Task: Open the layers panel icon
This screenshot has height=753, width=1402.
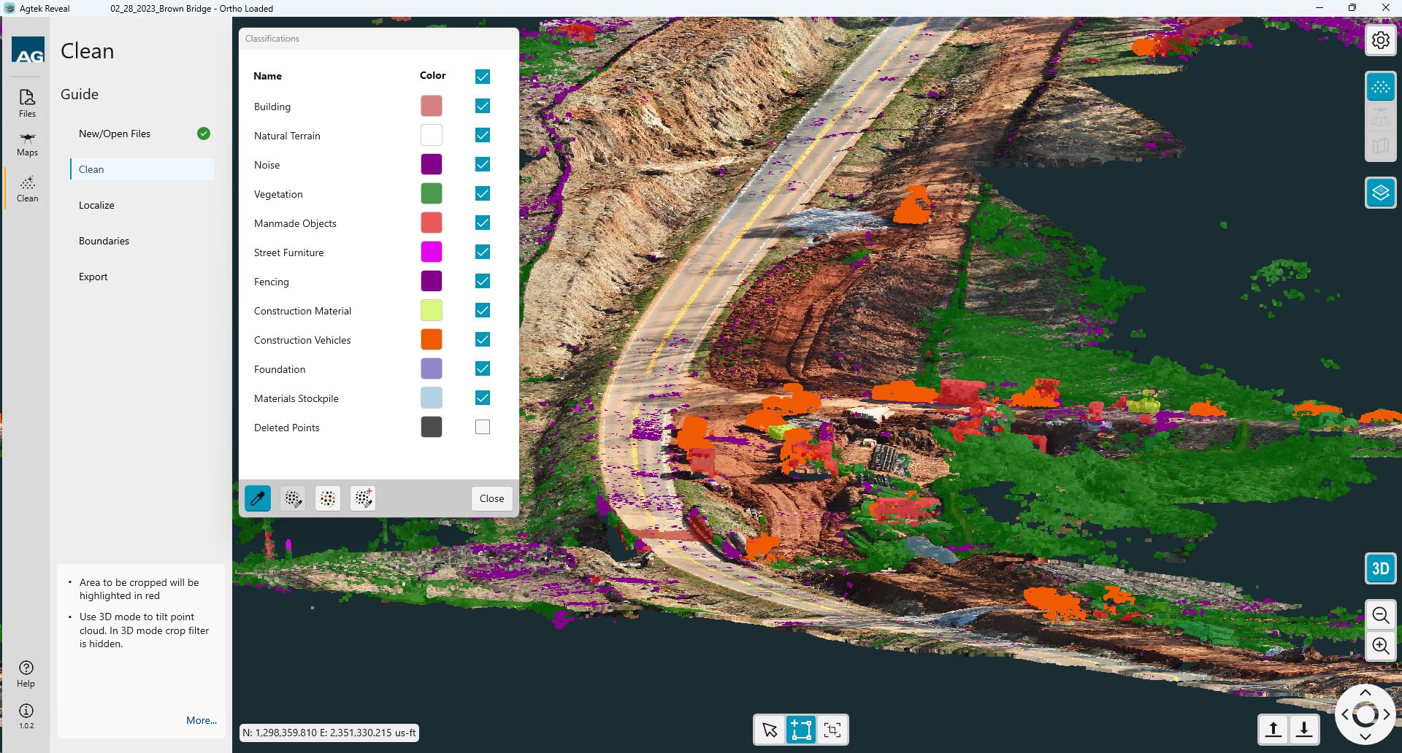Action: tap(1380, 193)
